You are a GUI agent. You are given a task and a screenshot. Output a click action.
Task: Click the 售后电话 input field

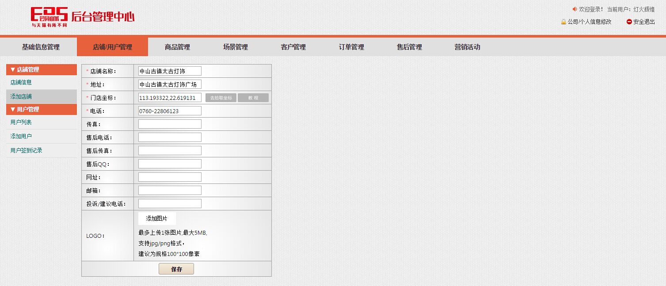pyautogui.click(x=170, y=137)
